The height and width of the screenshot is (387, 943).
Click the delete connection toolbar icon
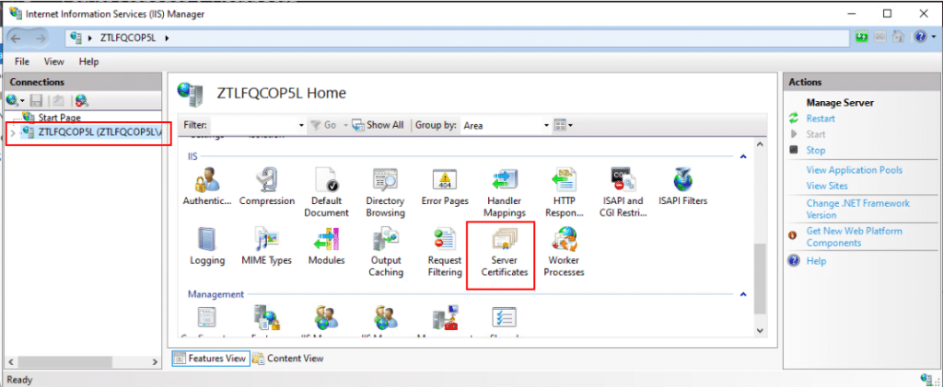82,100
